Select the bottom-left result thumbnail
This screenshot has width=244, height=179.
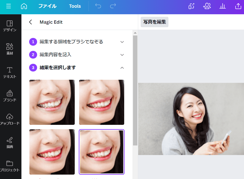point(52,152)
